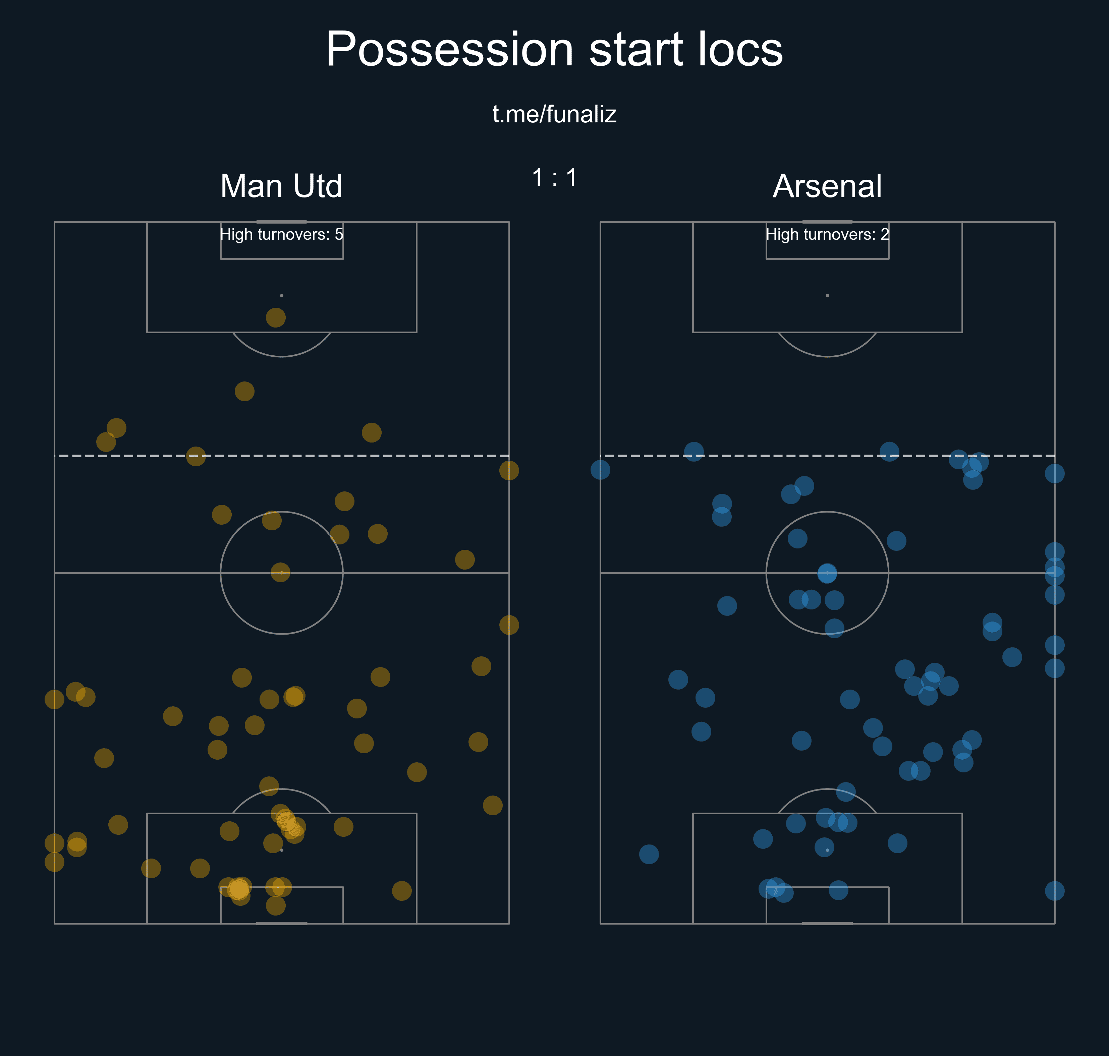Click Man Utd dot right of the six-yard box
The width and height of the screenshot is (1109, 1056).
pyautogui.click(x=401, y=890)
